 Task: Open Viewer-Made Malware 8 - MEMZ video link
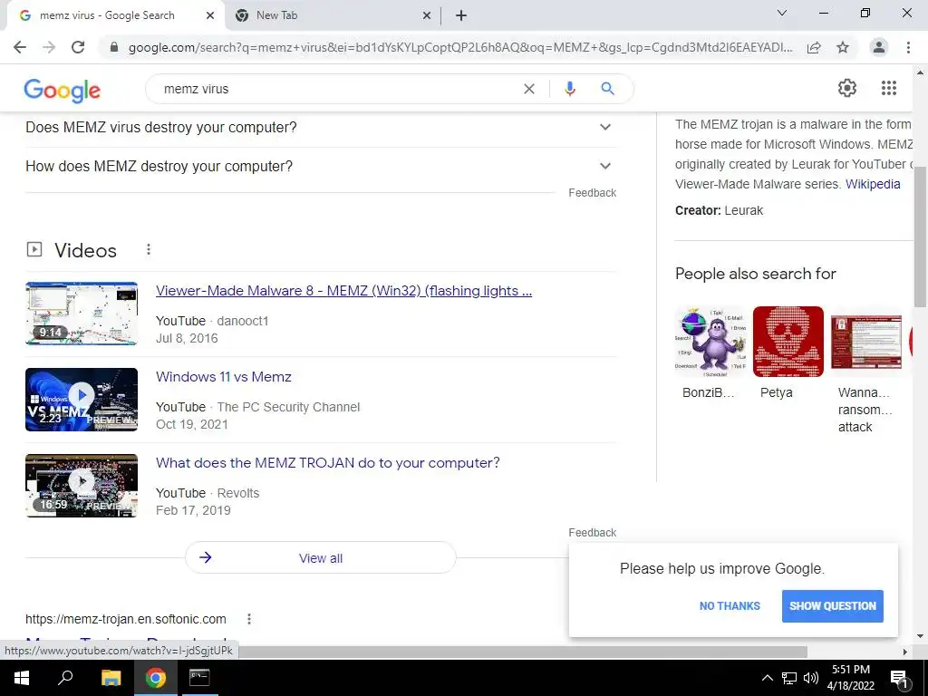pos(343,291)
